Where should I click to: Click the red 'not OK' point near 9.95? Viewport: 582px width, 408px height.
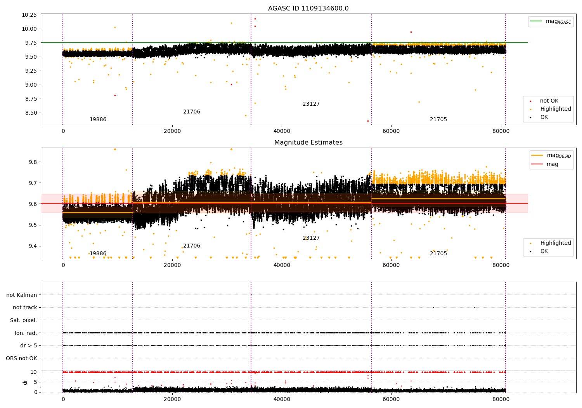pyautogui.click(x=411, y=32)
